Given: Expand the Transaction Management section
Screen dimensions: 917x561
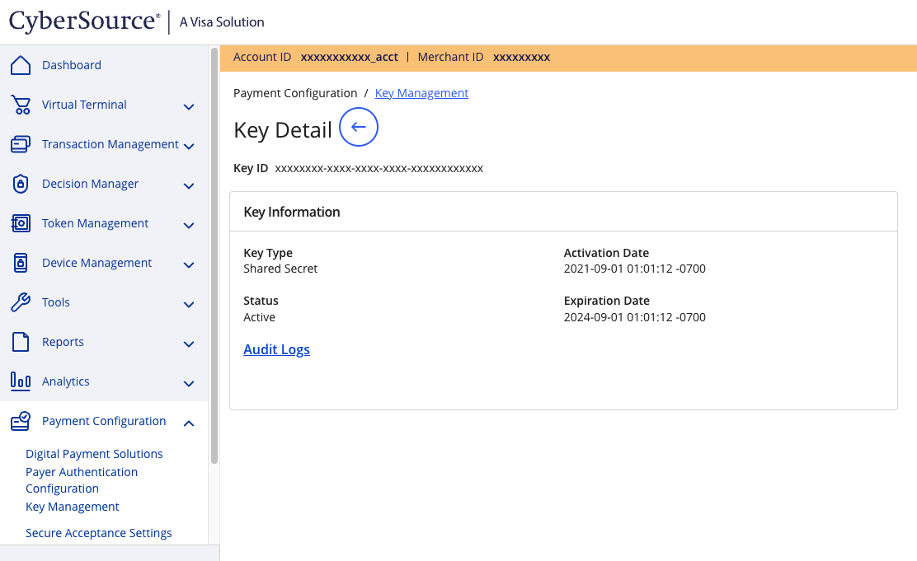Looking at the screenshot, I should click(189, 146).
